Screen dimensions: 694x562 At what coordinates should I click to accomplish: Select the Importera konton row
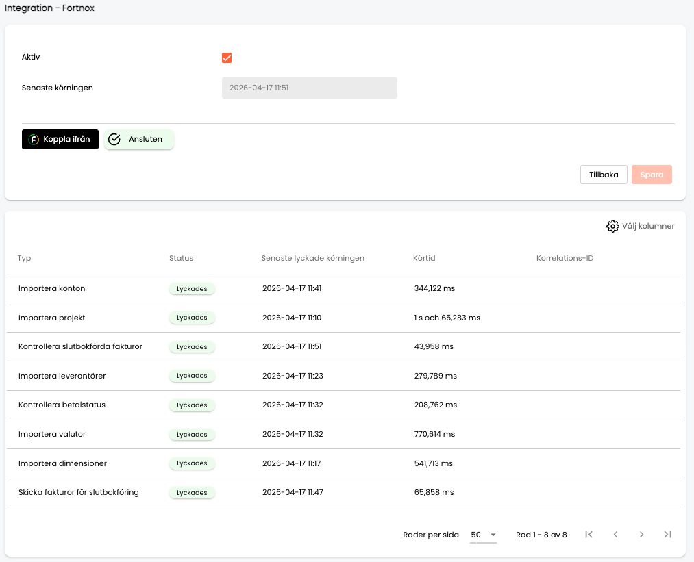pos(343,288)
